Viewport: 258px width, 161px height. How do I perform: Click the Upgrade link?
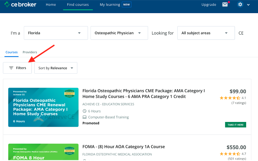(209, 4)
